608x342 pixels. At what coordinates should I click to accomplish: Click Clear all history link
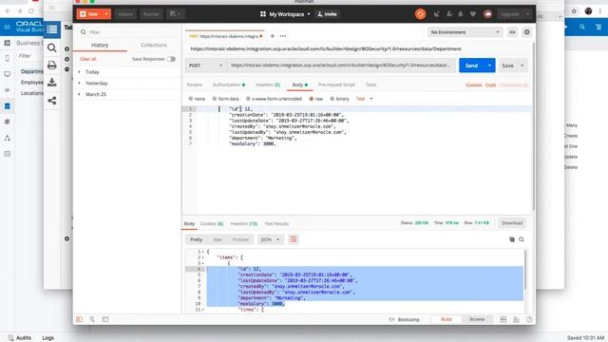pos(88,59)
